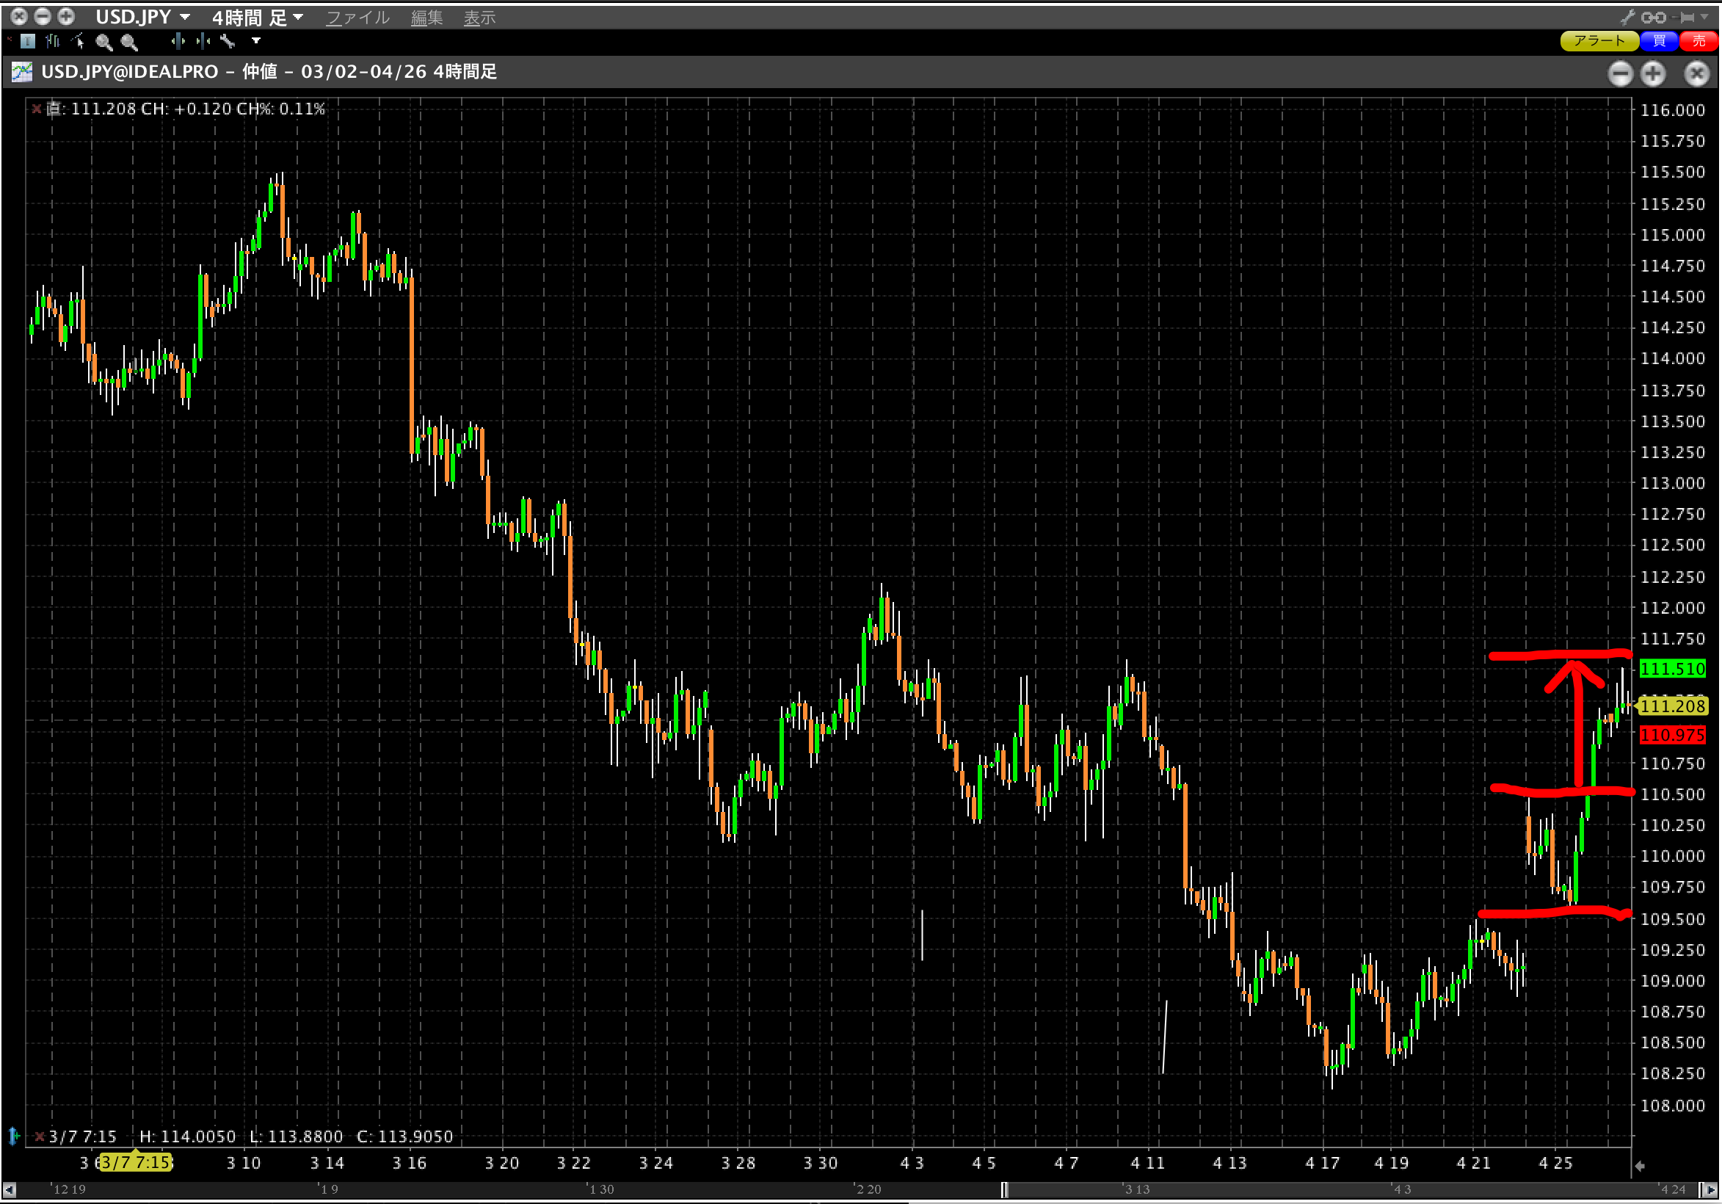Click the zoom in magnifier icon
Screen dimensions: 1722x1204
[x=103, y=42]
